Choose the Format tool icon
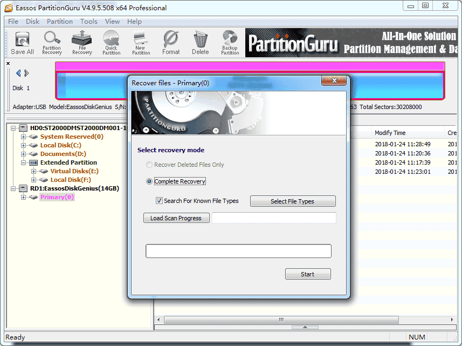This screenshot has height=346, width=462. click(x=171, y=43)
